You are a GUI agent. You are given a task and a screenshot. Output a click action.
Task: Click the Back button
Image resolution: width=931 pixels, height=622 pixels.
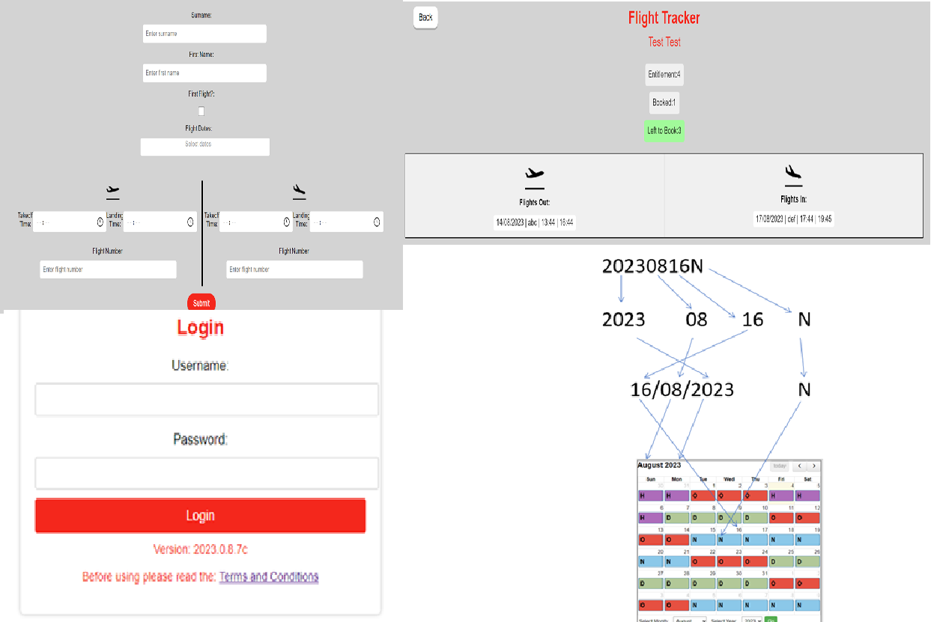pos(425,17)
